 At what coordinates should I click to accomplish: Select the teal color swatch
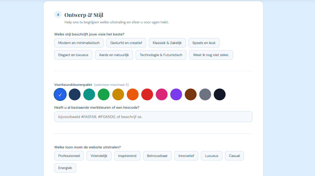89,94
